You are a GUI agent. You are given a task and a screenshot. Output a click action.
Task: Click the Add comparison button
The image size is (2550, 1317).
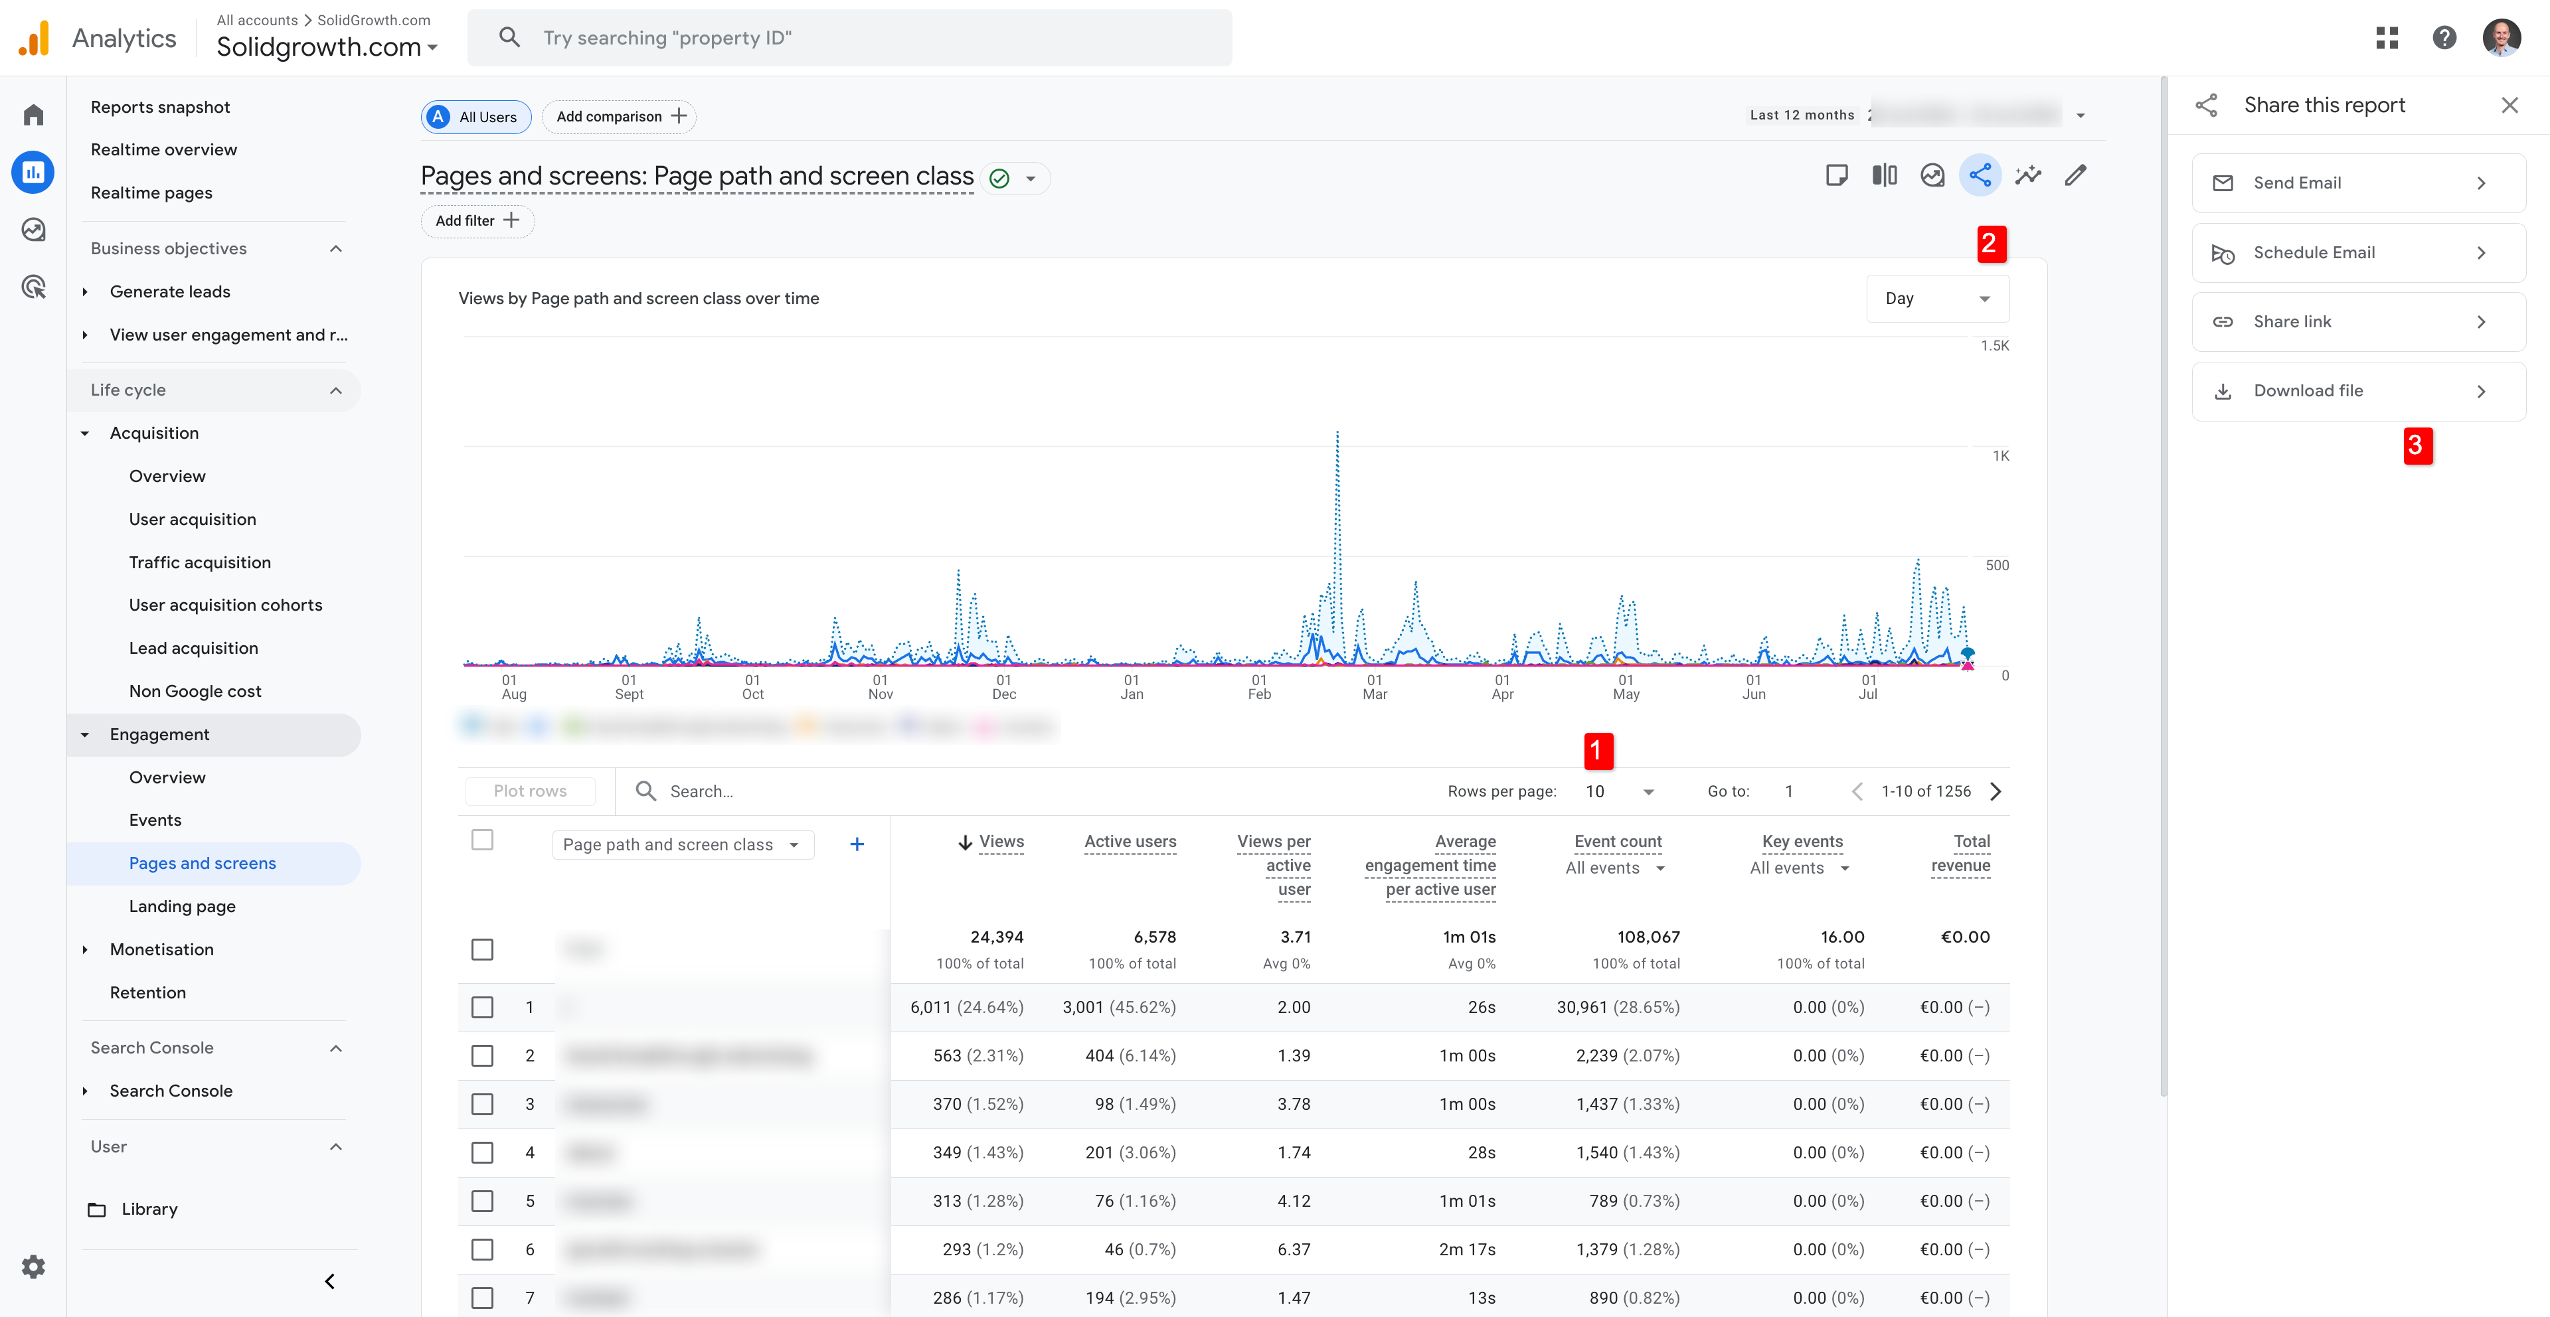620,117
